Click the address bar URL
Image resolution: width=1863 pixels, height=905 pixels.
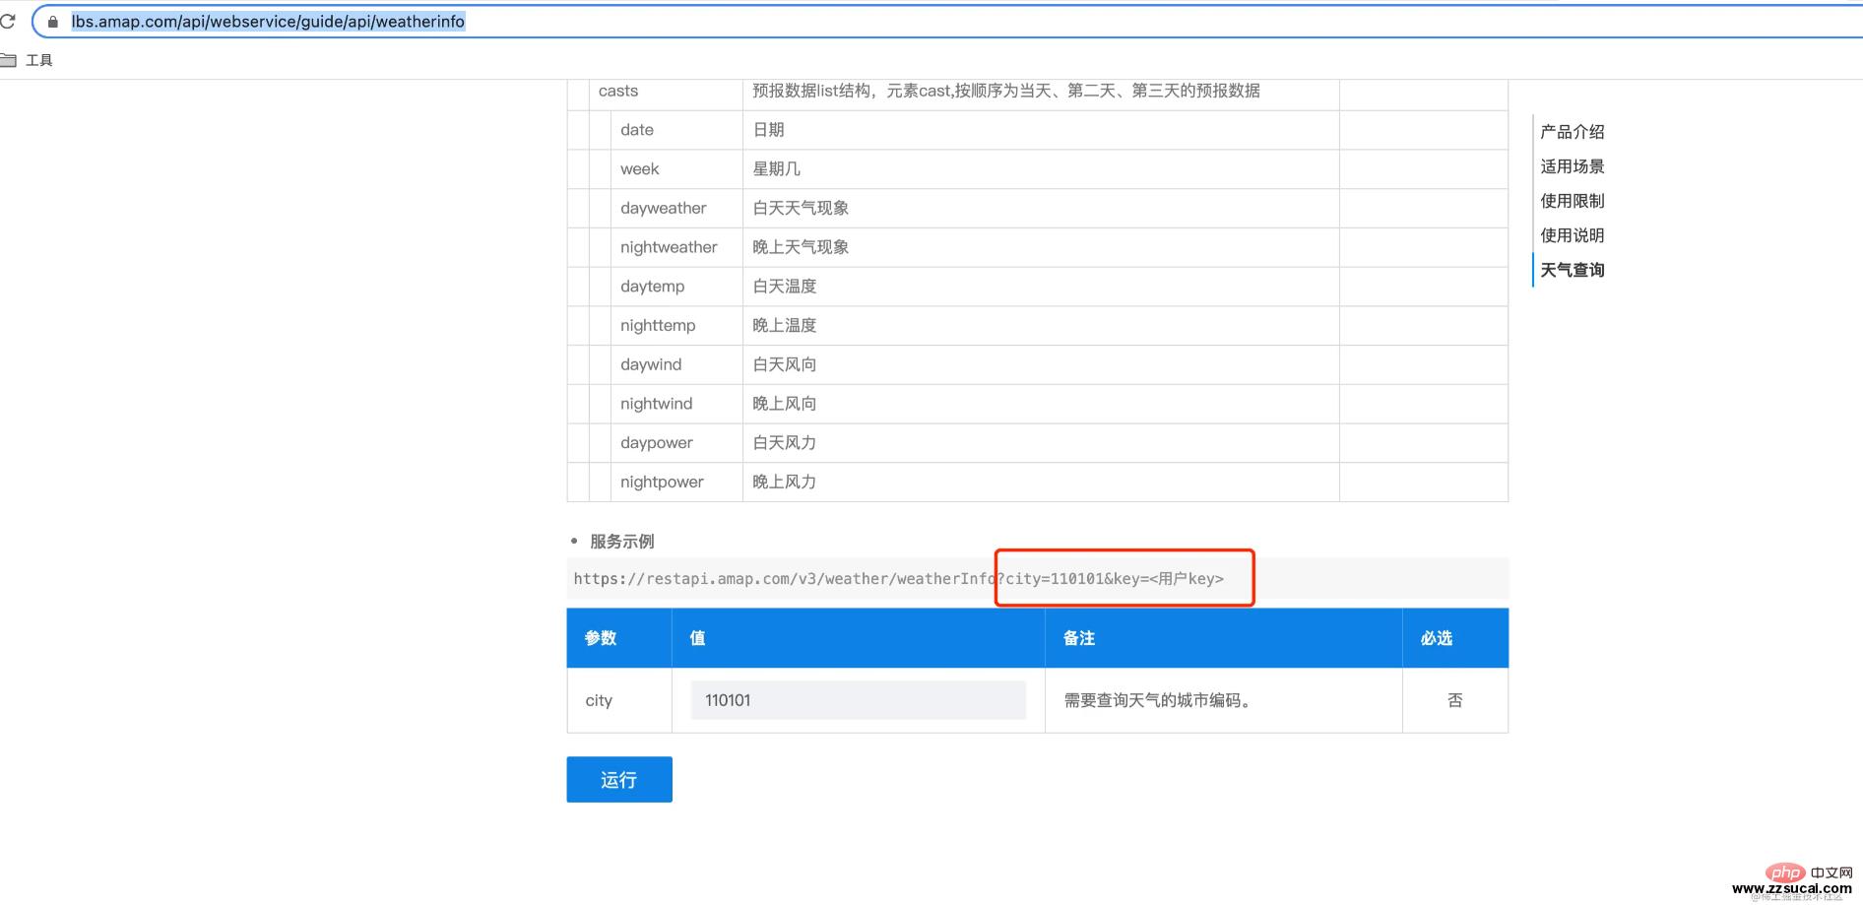point(268,22)
